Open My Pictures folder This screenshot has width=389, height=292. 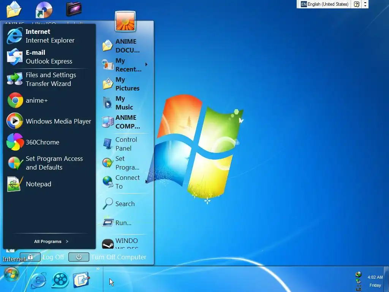coord(125,84)
